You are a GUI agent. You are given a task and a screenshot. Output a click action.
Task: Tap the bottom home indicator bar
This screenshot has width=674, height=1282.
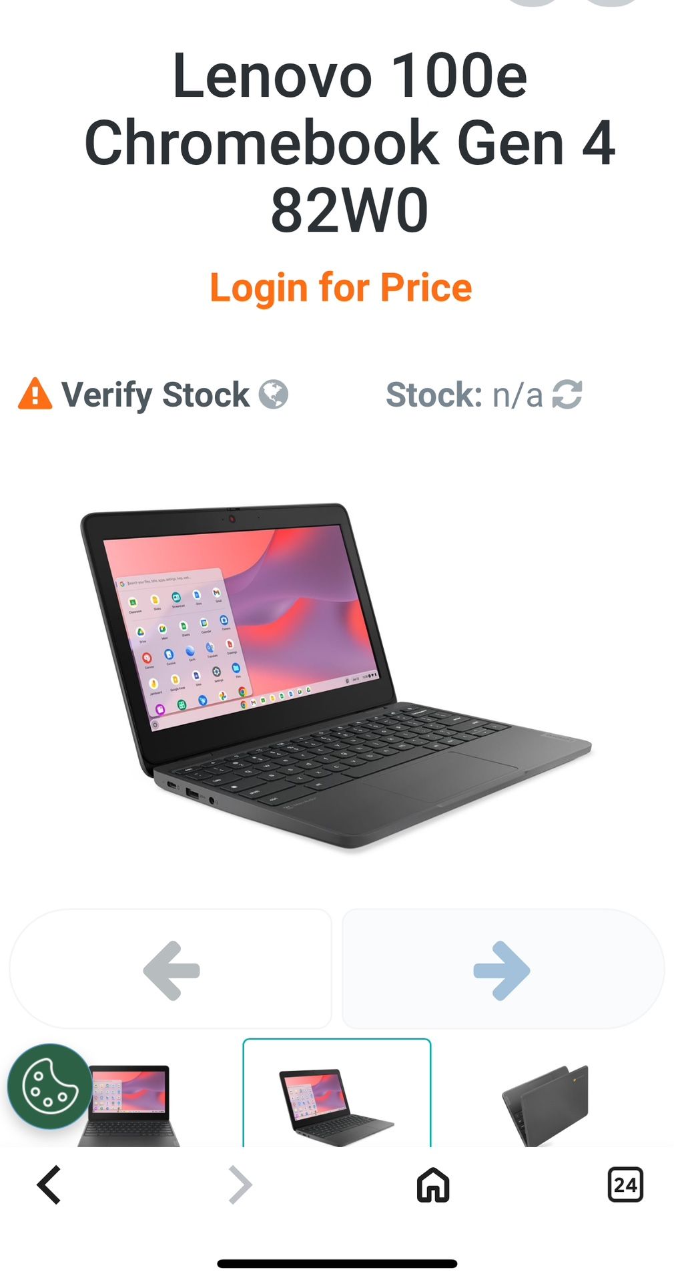pyautogui.click(x=337, y=1263)
